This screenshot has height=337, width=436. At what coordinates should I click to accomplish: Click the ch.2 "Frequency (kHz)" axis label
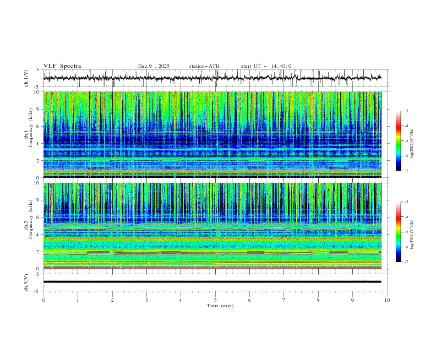[31, 219]
